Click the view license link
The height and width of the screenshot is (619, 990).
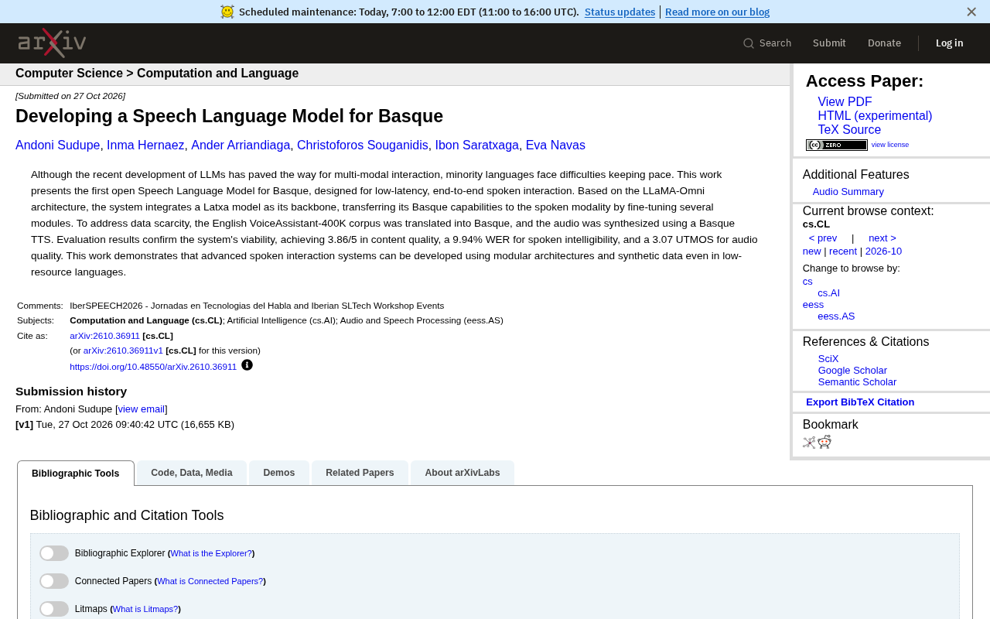(x=890, y=145)
